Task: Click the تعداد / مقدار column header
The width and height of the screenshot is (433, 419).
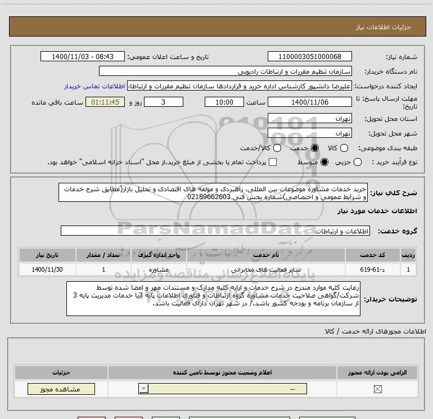Action: pos(103,255)
